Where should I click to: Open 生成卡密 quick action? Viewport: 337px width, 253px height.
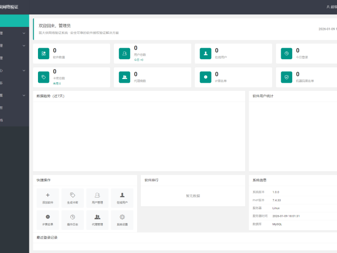(x=72, y=198)
